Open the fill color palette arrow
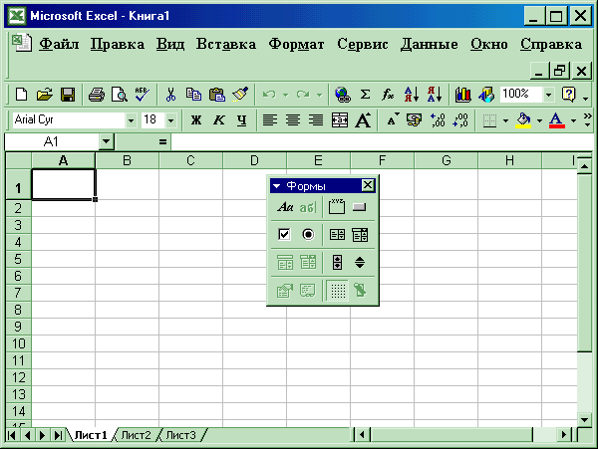 click(539, 120)
